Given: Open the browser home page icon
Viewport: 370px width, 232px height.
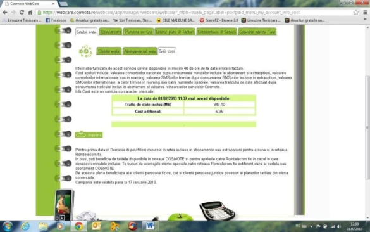Looking at the screenshot, I should click(30, 12).
